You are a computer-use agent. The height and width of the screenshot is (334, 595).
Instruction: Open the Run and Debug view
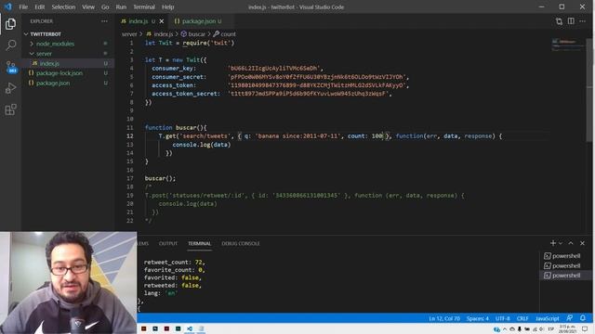tap(10, 88)
